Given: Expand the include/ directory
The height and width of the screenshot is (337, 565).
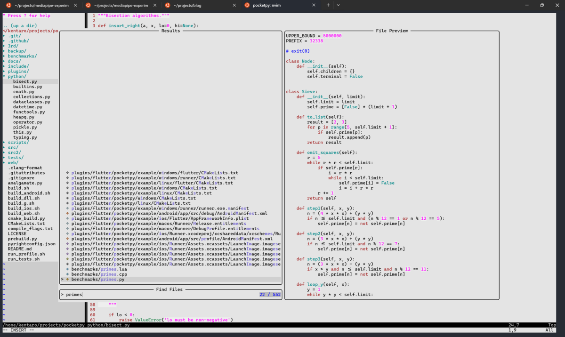Looking at the screenshot, I should click(x=16, y=66).
